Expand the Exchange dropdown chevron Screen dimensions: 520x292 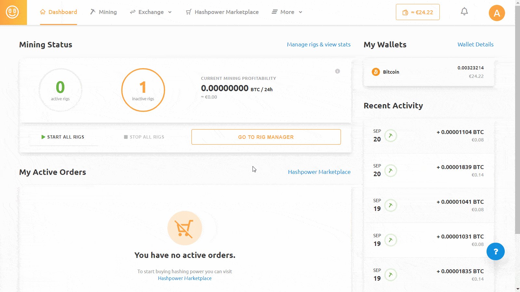click(x=170, y=12)
